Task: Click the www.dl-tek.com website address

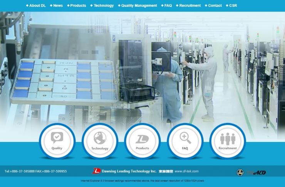Action: (186, 171)
